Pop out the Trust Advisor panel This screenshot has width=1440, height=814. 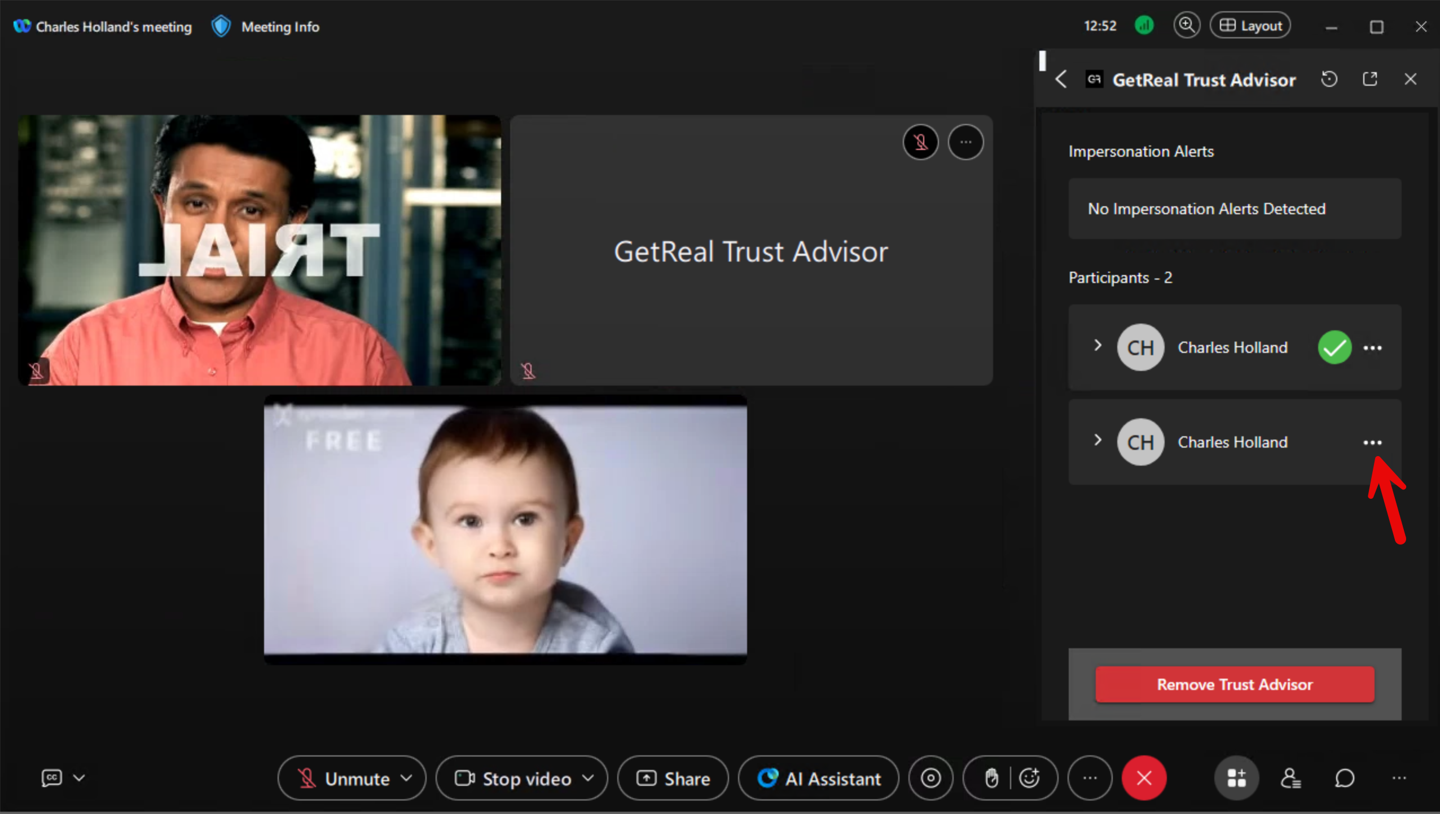coord(1370,79)
